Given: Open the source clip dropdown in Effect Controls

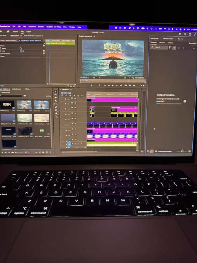Looking at the screenshot, I should pyautogui.click(x=20, y=41).
